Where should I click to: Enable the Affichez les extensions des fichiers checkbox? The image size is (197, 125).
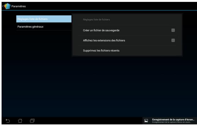tap(173, 41)
